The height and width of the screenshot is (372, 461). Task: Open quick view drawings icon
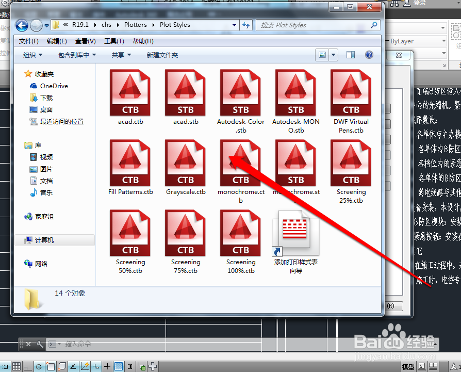pyautogui.click(x=433, y=366)
